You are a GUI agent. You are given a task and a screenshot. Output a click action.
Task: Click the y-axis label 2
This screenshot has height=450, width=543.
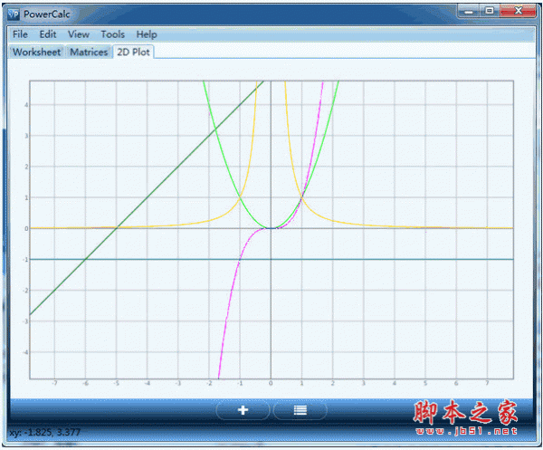[26, 167]
